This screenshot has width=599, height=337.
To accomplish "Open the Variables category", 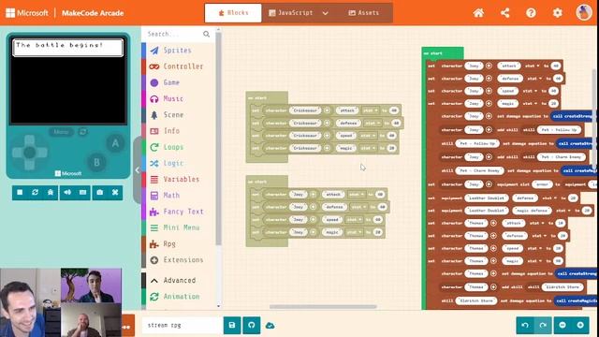I will pyautogui.click(x=178, y=179).
